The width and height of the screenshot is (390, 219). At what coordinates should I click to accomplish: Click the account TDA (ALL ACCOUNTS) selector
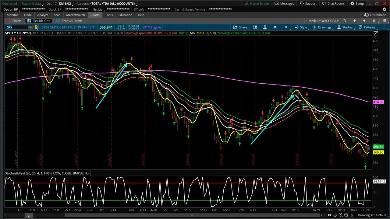coord(112,4)
